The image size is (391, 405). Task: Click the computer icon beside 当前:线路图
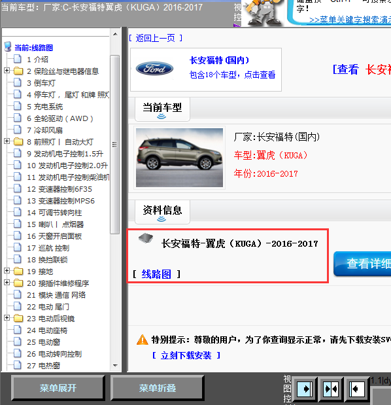click(8, 47)
